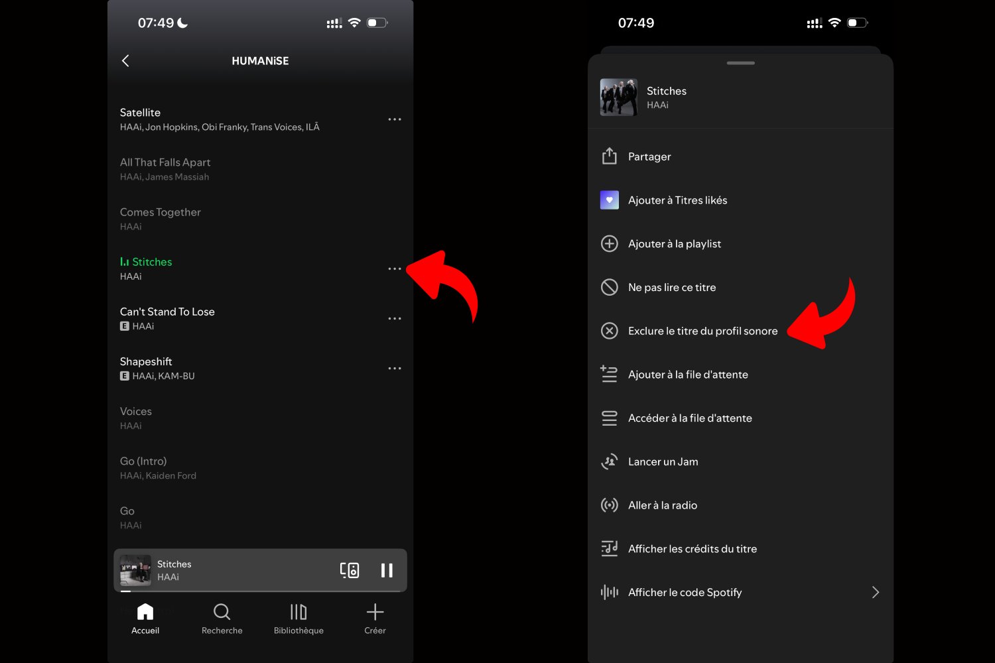Tap the Partager share icon
Screen dimensions: 995x663
coord(609,156)
